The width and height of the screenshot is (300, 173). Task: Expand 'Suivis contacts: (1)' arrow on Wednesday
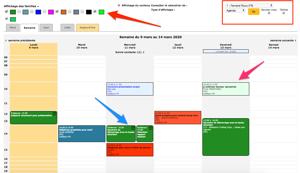(144, 53)
